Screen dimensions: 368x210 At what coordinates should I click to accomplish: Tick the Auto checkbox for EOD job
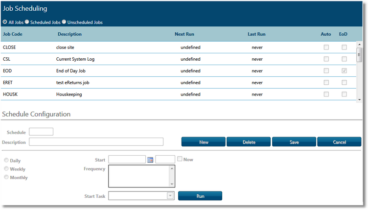(x=326, y=70)
